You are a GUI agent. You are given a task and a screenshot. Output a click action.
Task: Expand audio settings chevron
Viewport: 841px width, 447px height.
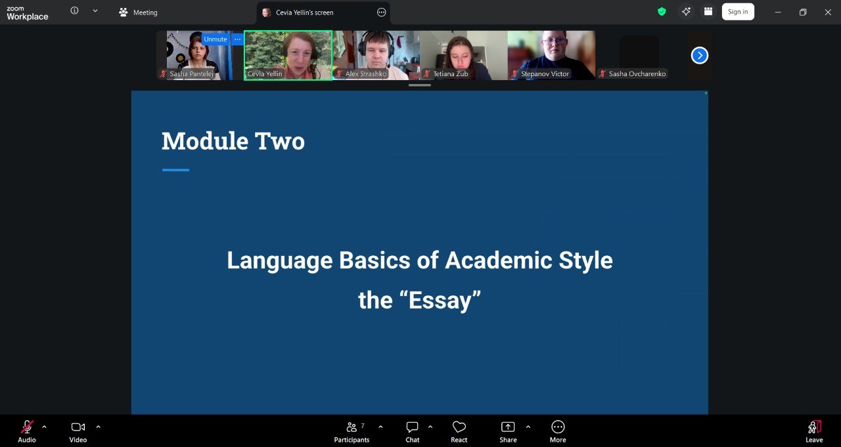(x=45, y=427)
